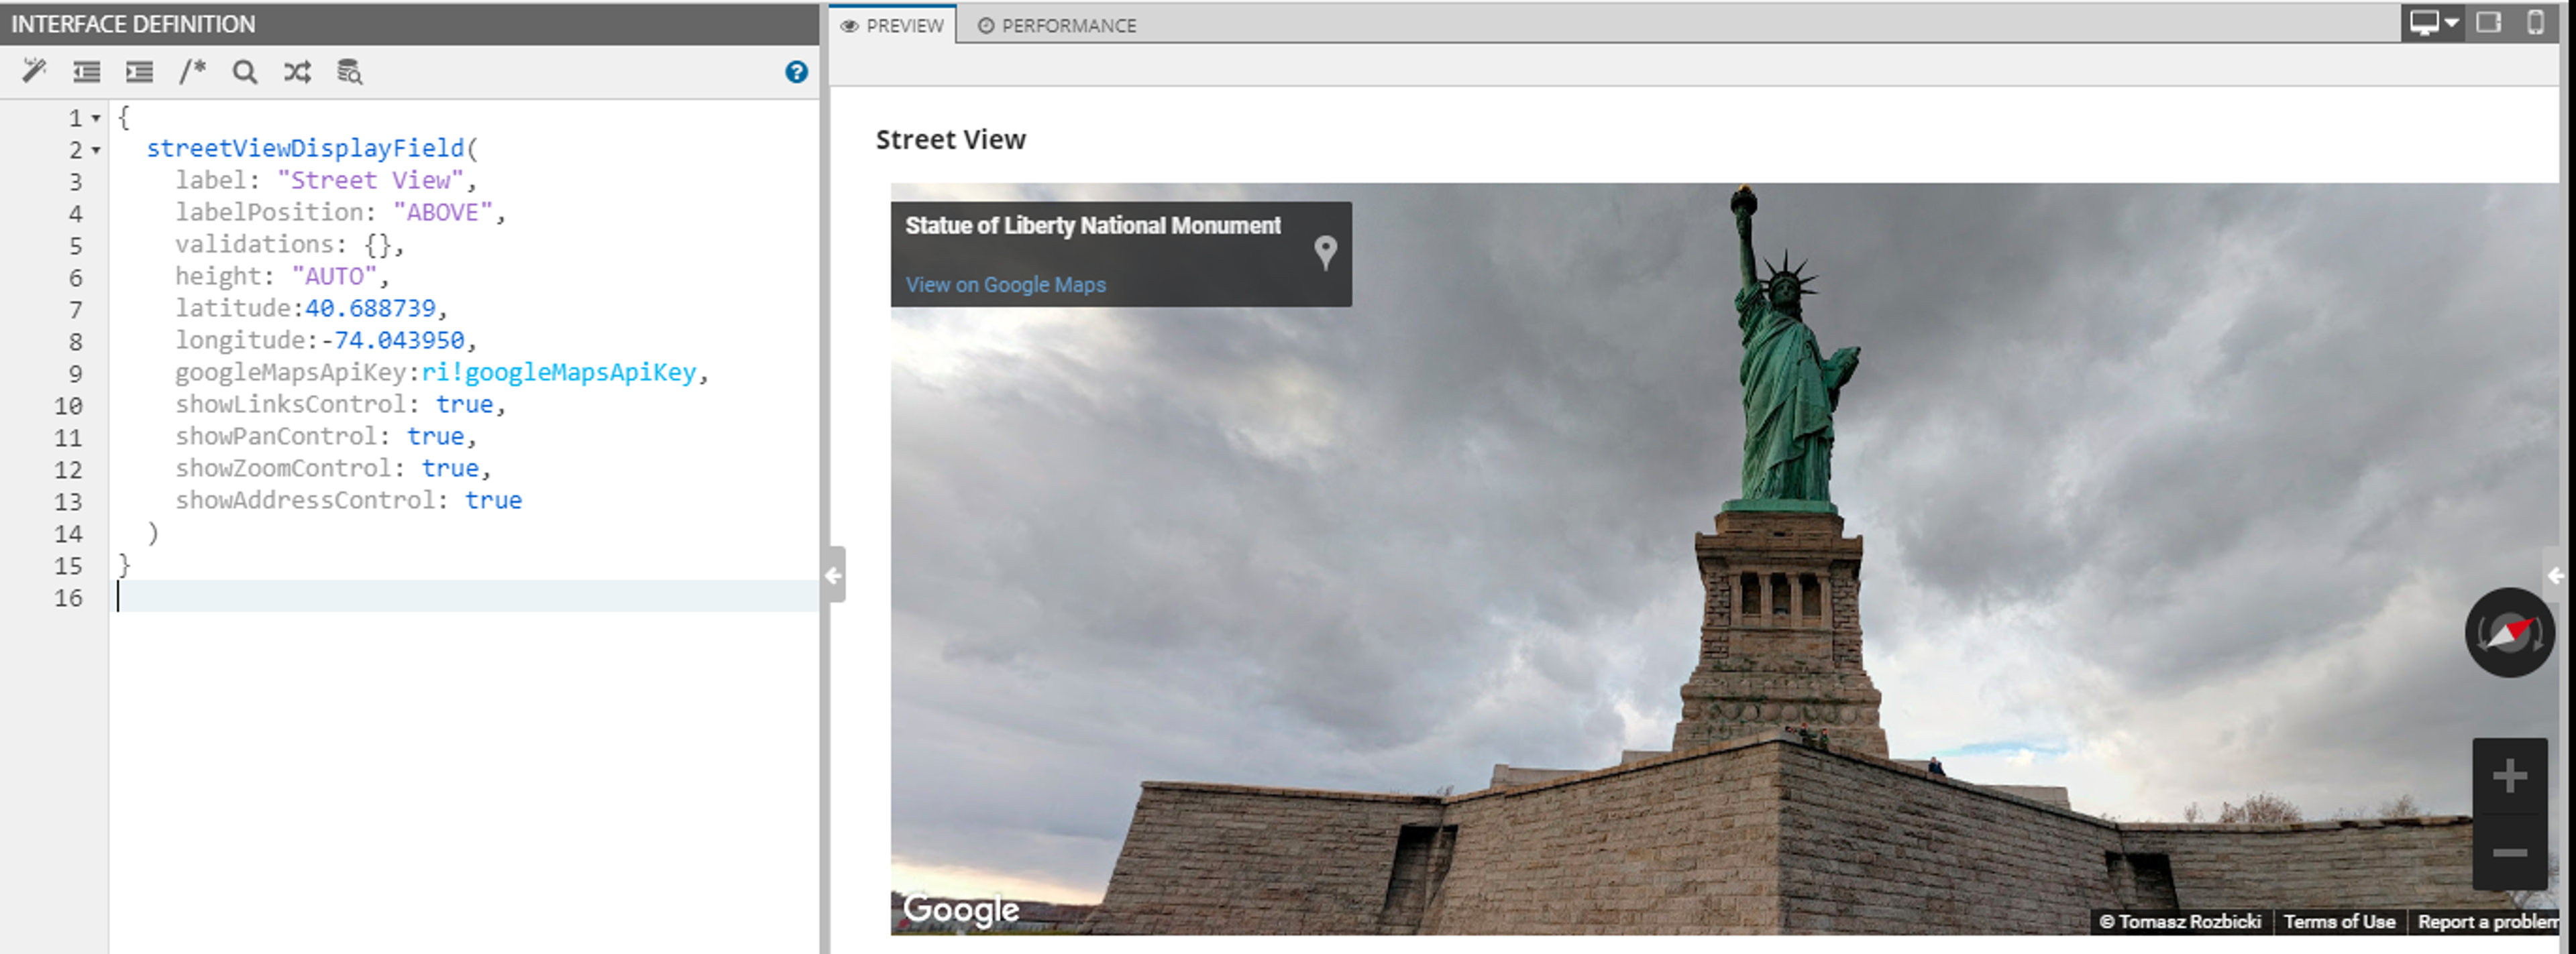Zoom out the Street View with minus
The height and width of the screenshot is (954, 2576).
point(2509,852)
